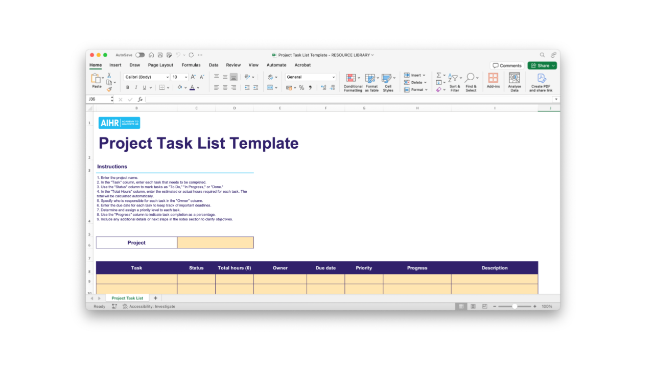Click the Project name input cell
This screenshot has width=654, height=368.
tap(215, 243)
